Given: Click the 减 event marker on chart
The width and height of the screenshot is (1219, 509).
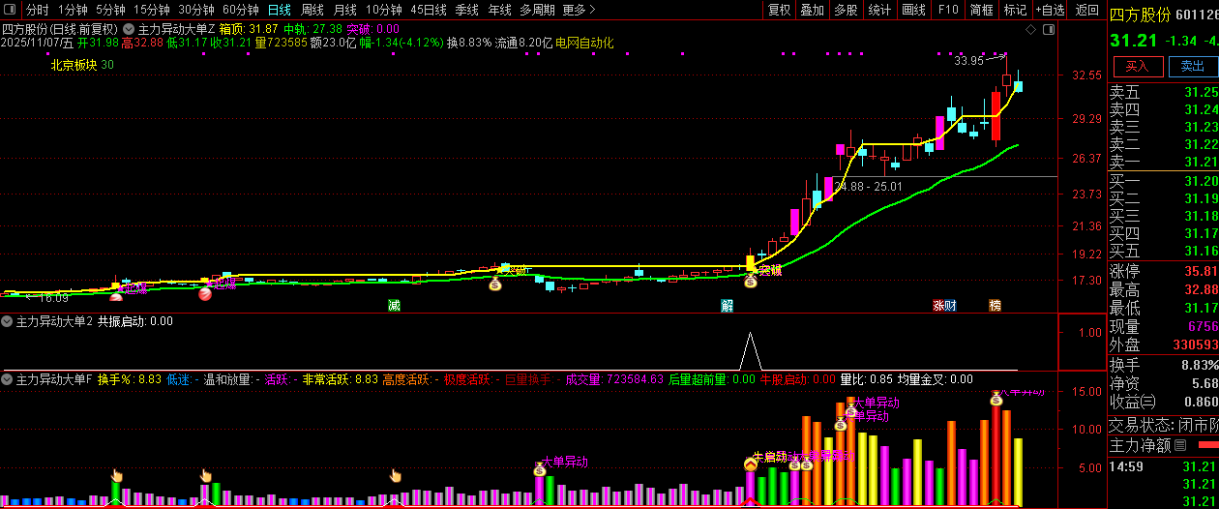Looking at the screenshot, I should click(x=394, y=305).
